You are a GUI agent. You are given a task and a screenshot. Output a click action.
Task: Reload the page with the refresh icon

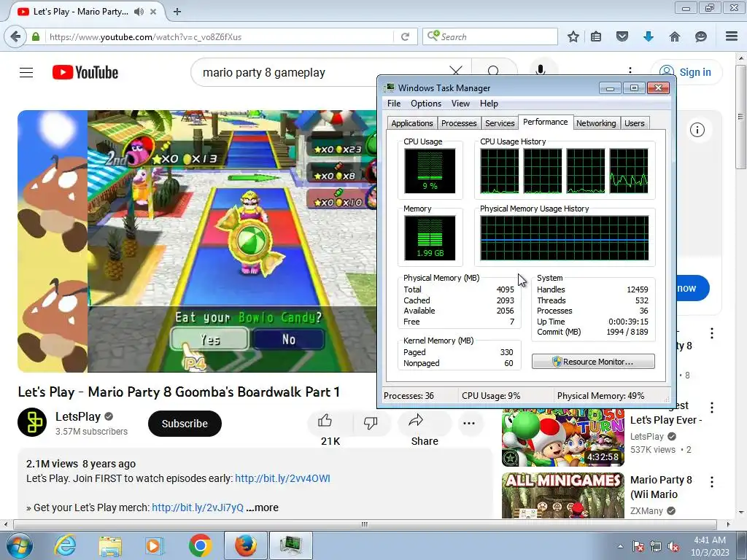(405, 36)
